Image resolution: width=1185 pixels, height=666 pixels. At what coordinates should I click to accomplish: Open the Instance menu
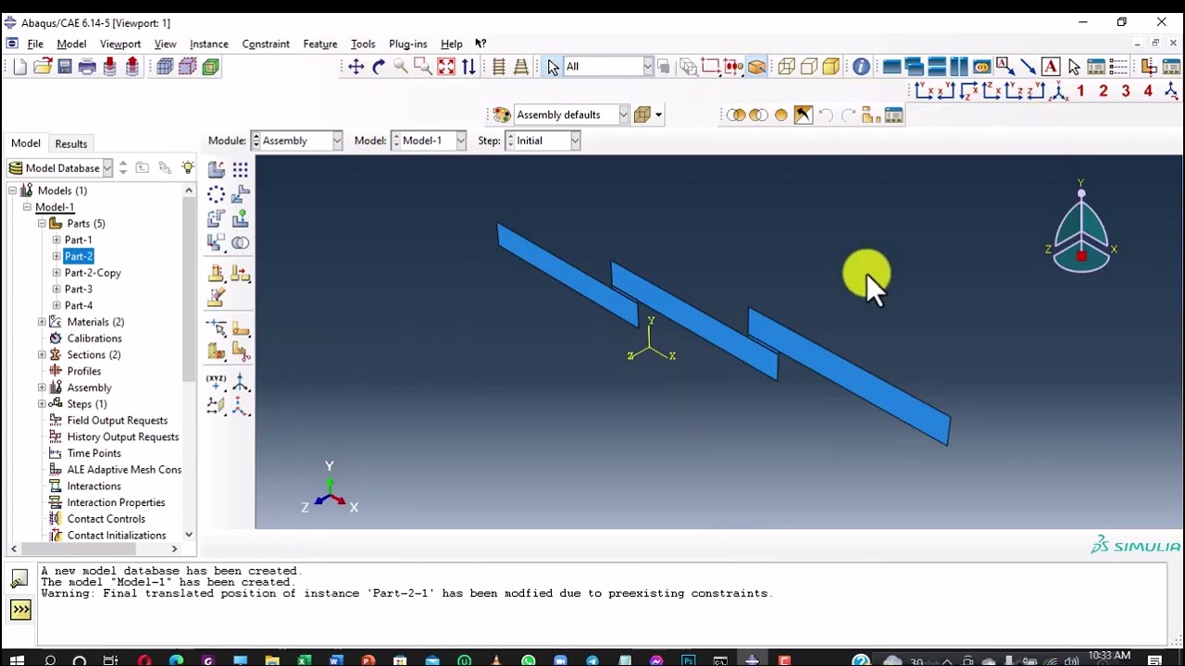coord(209,43)
